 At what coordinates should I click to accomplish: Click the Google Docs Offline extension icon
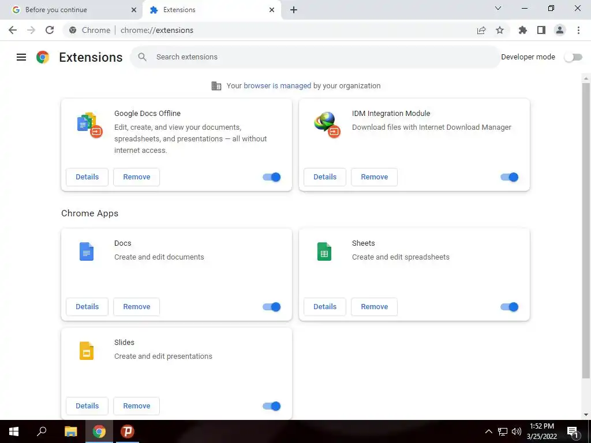point(89,125)
